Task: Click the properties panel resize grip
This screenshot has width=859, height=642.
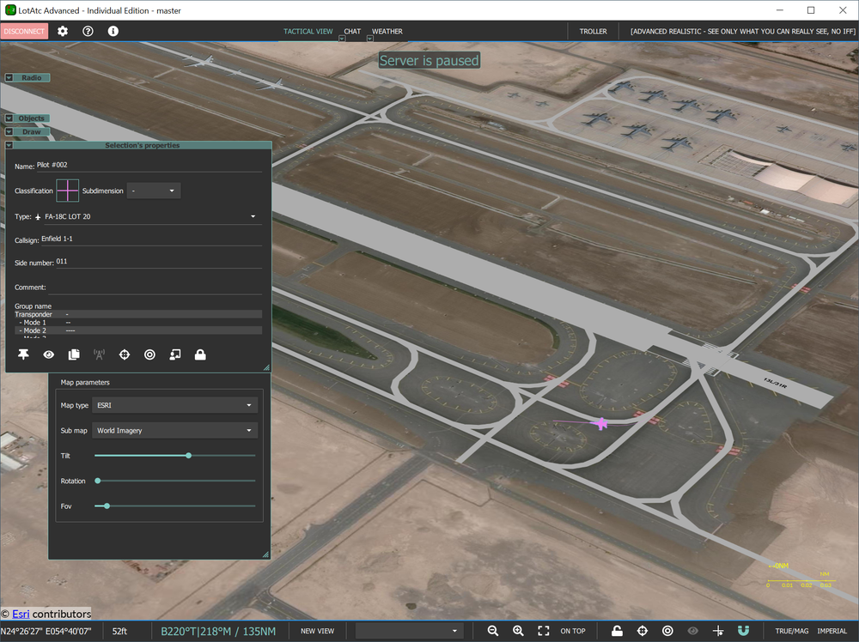Action: [x=267, y=368]
